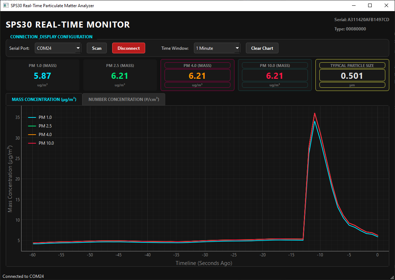Screen dimensions: 395x280
Task: Toggle PM 1.0 legend line entry
Action: pyautogui.click(x=40, y=117)
